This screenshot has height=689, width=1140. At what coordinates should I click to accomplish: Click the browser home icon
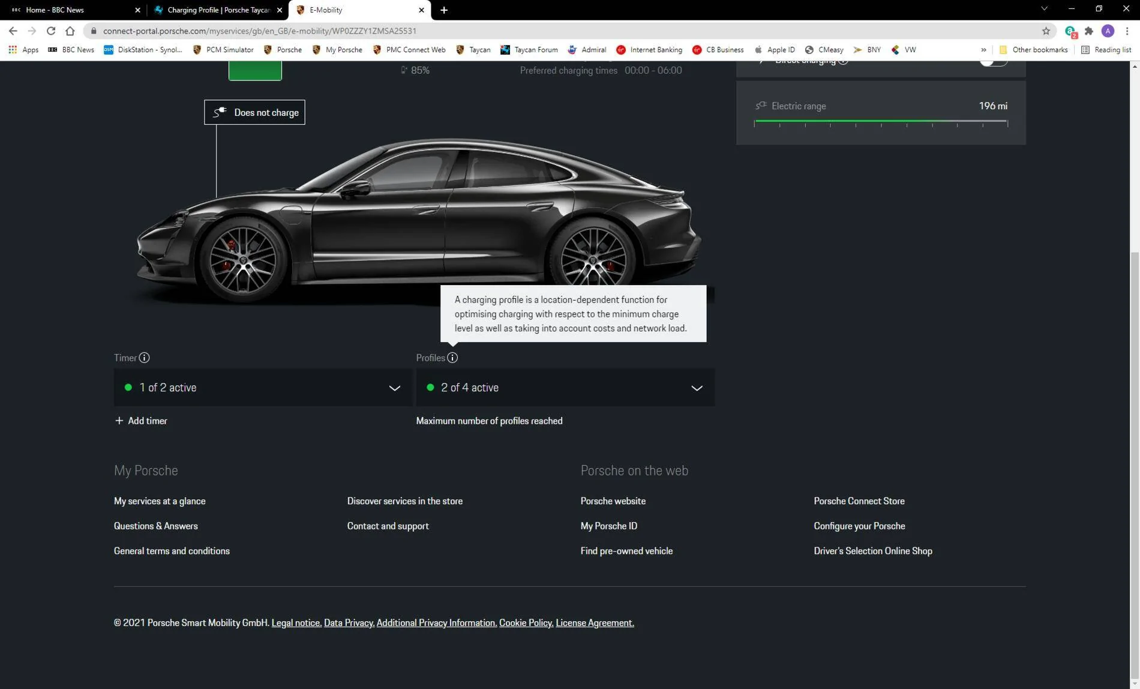[x=70, y=31]
